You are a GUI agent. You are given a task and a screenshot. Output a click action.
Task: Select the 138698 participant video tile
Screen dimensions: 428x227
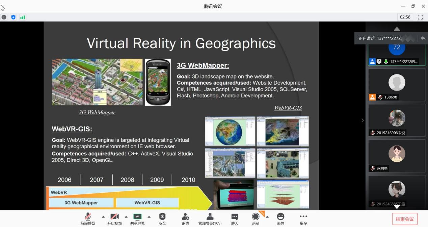[x=397, y=85]
